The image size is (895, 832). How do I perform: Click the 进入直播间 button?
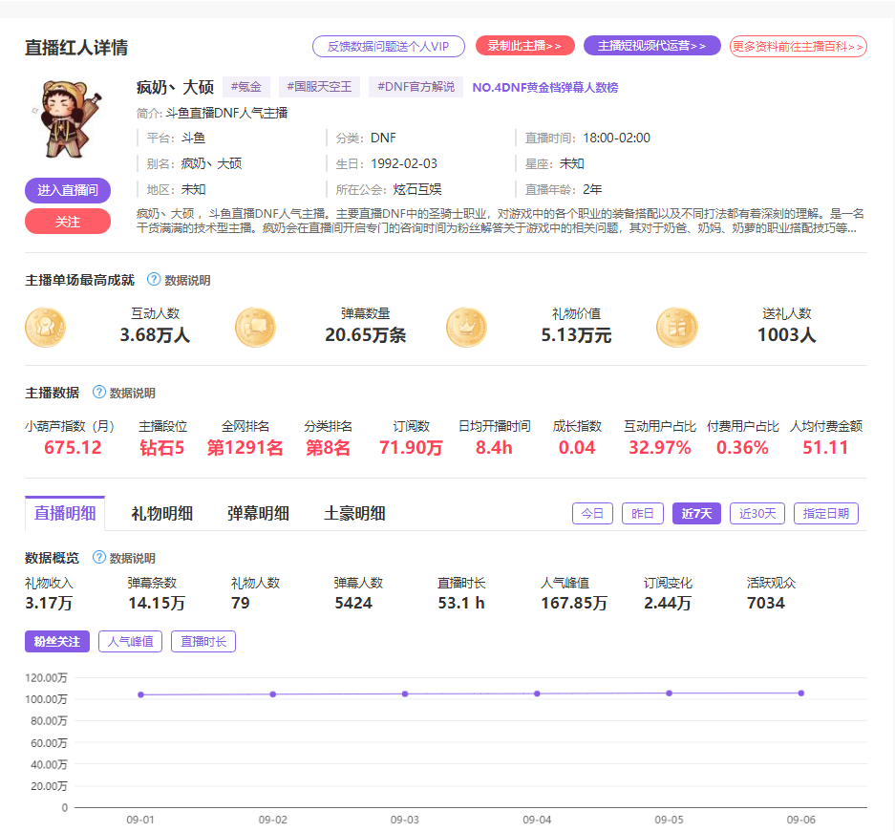[67, 191]
